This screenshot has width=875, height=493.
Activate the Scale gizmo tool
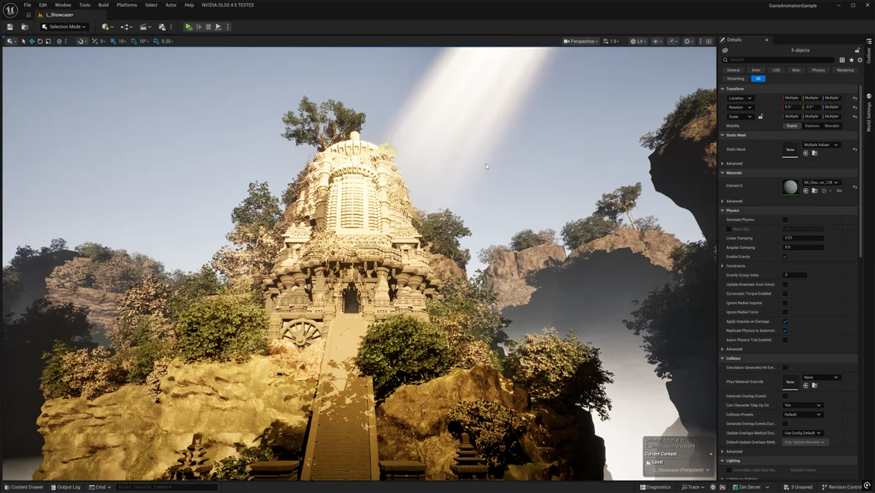point(47,42)
